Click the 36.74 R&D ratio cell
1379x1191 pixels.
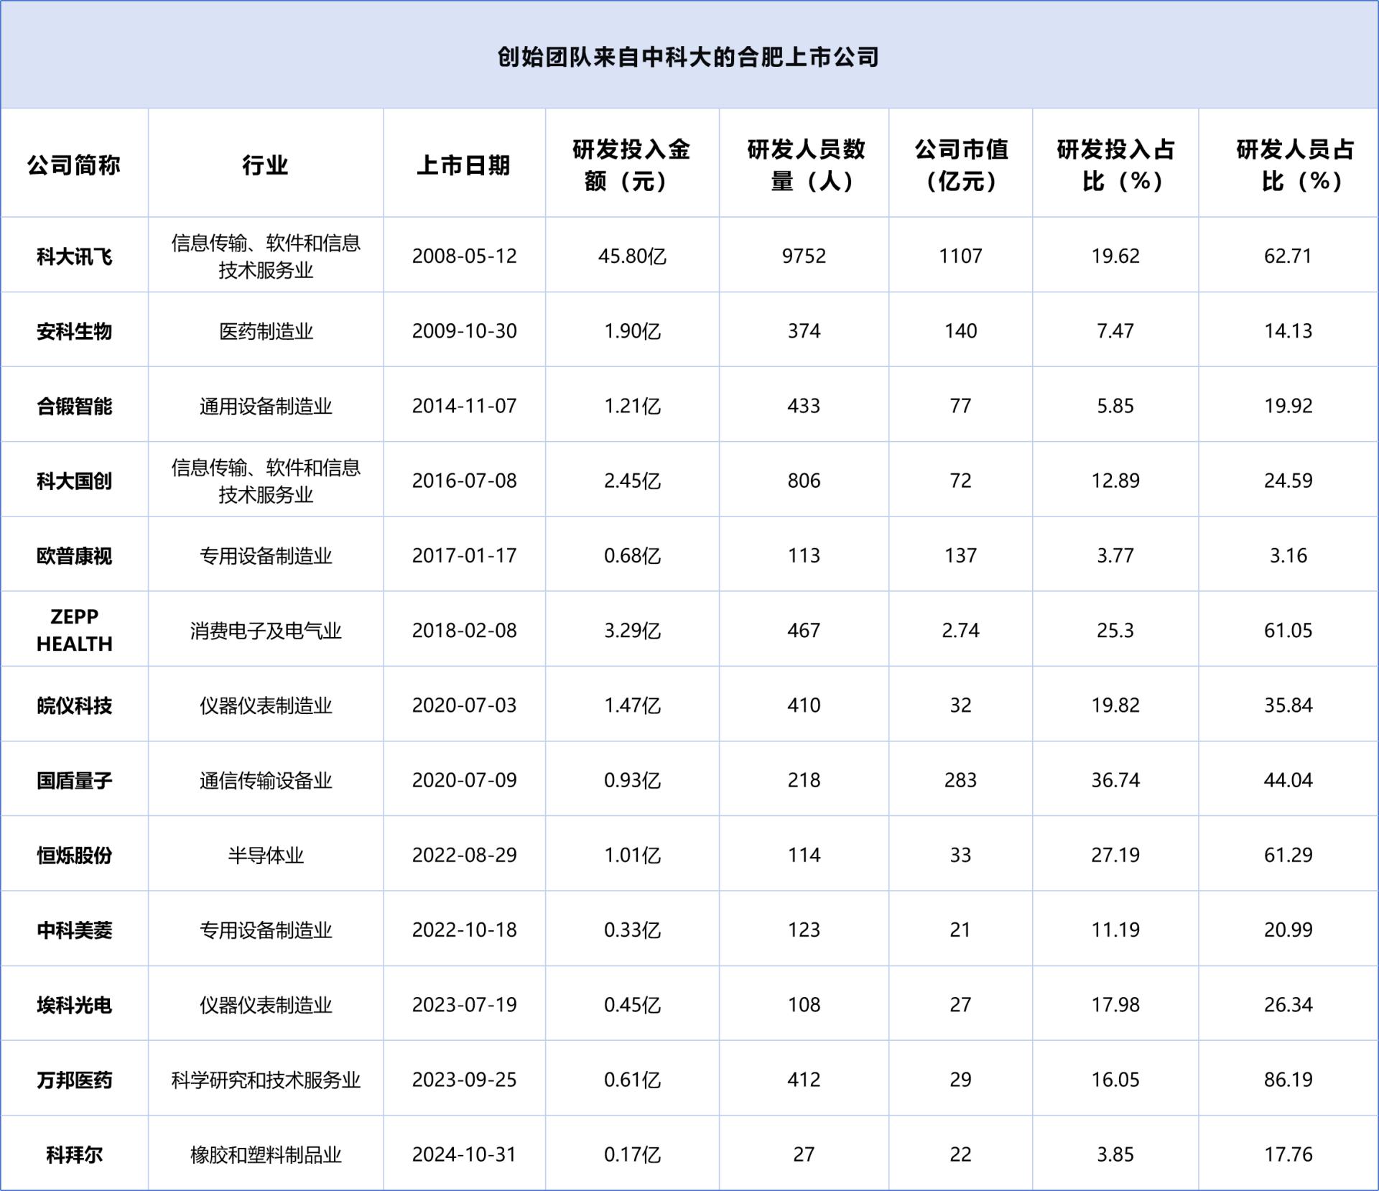(1115, 780)
